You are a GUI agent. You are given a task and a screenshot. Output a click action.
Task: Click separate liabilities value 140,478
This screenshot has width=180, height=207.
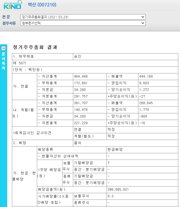click(x=81, y=110)
